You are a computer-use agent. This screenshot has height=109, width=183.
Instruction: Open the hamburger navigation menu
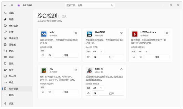point(12,5)
